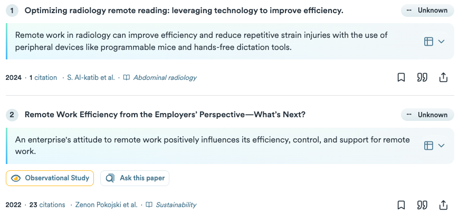Click Observational Study tag
Viewport: 459px width, 215px height.
point(50,178)
